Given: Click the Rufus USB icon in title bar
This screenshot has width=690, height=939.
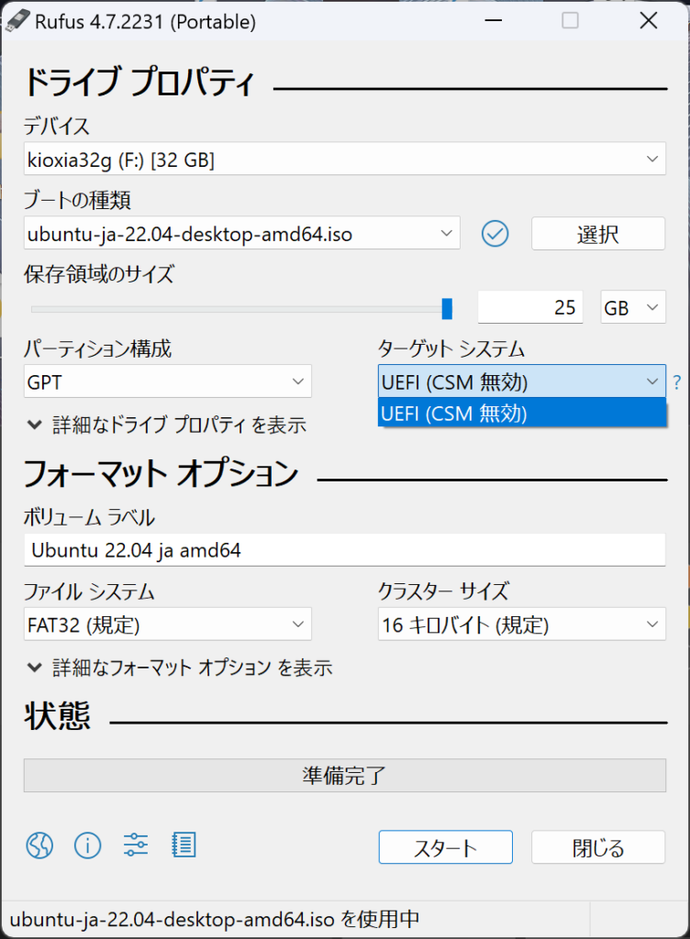Looking at the screenshot, I should tap(18, 20).
